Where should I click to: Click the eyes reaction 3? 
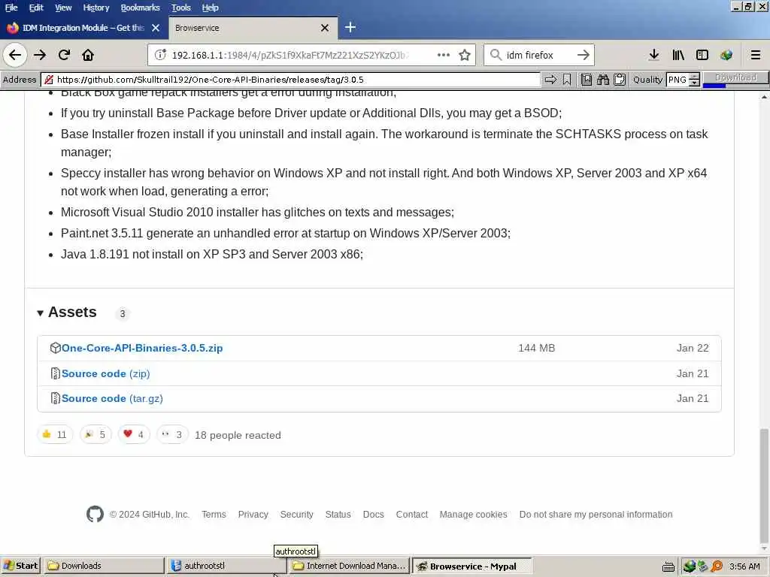pyautogui.click(x=172, y=434)
